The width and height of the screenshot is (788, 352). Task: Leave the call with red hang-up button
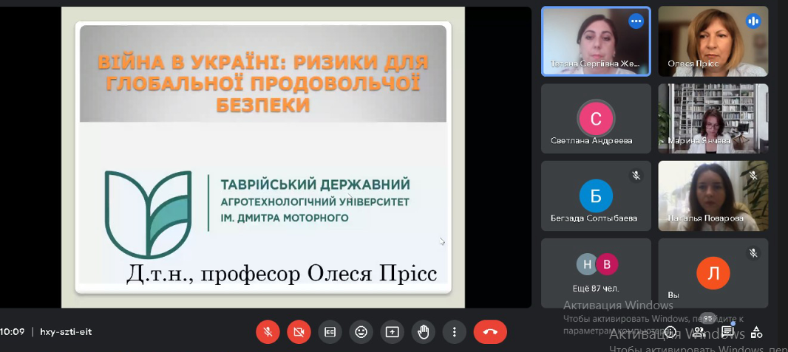click(x=490, y=332)
